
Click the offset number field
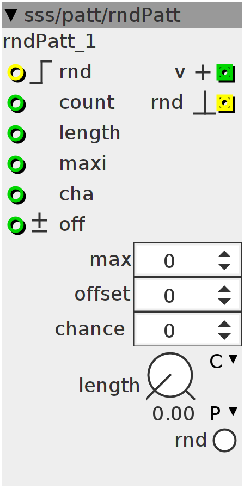pyautogui.click(x=187, y=295)
